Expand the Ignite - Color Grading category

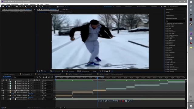pos(166,70)
